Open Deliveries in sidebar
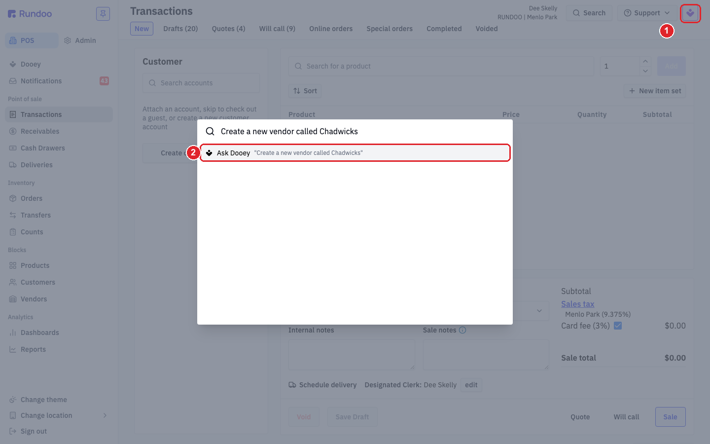The width and height of the screenshot is (710, 444). 59,165
